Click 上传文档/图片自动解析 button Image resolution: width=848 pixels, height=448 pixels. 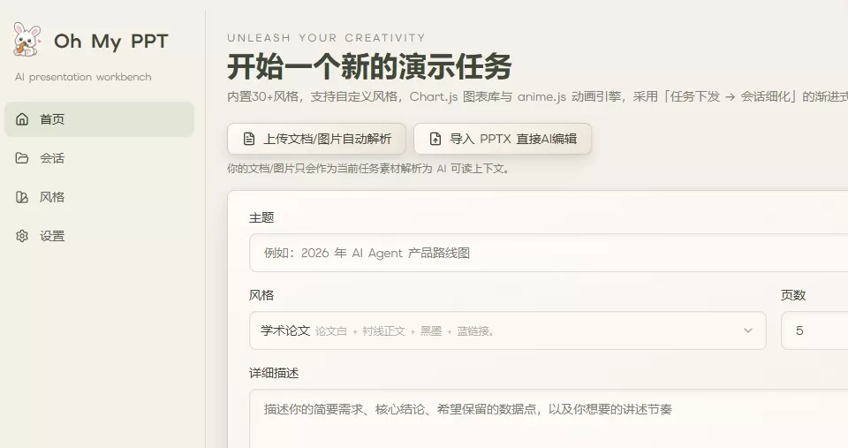[x=316, y=139]
